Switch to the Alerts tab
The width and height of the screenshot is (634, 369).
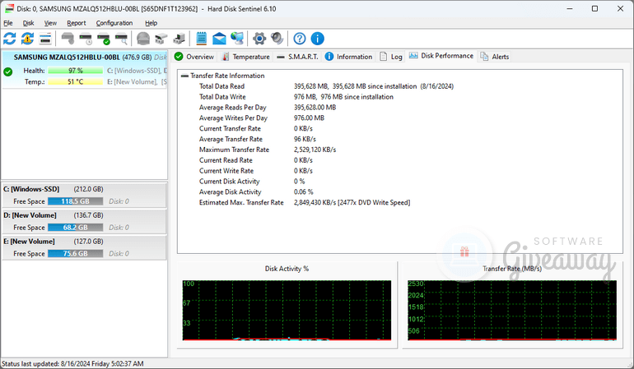[x=495, y=57]
